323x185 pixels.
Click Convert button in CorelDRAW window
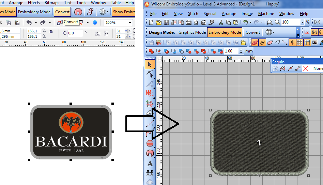(x=62, y=12)
